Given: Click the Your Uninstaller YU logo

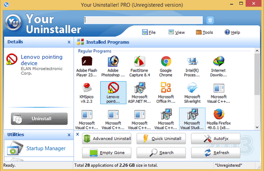Looking at the screenshot, I should tap(13, 22).
